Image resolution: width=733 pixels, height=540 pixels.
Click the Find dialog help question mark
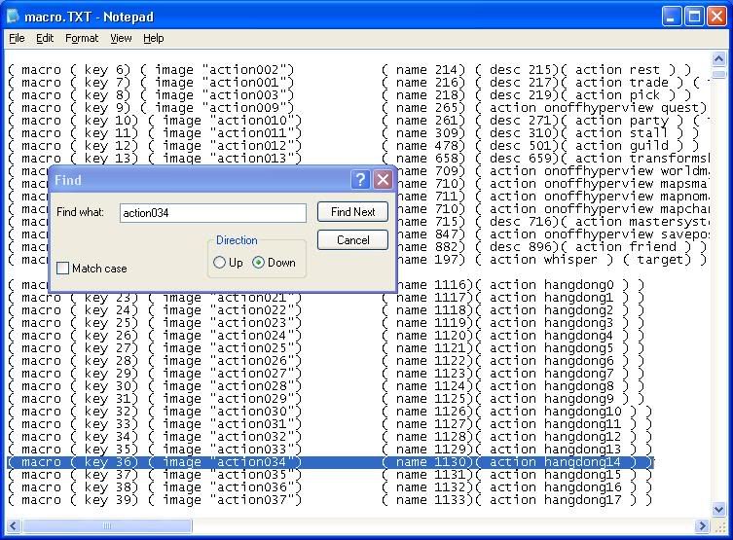(360, 180)
